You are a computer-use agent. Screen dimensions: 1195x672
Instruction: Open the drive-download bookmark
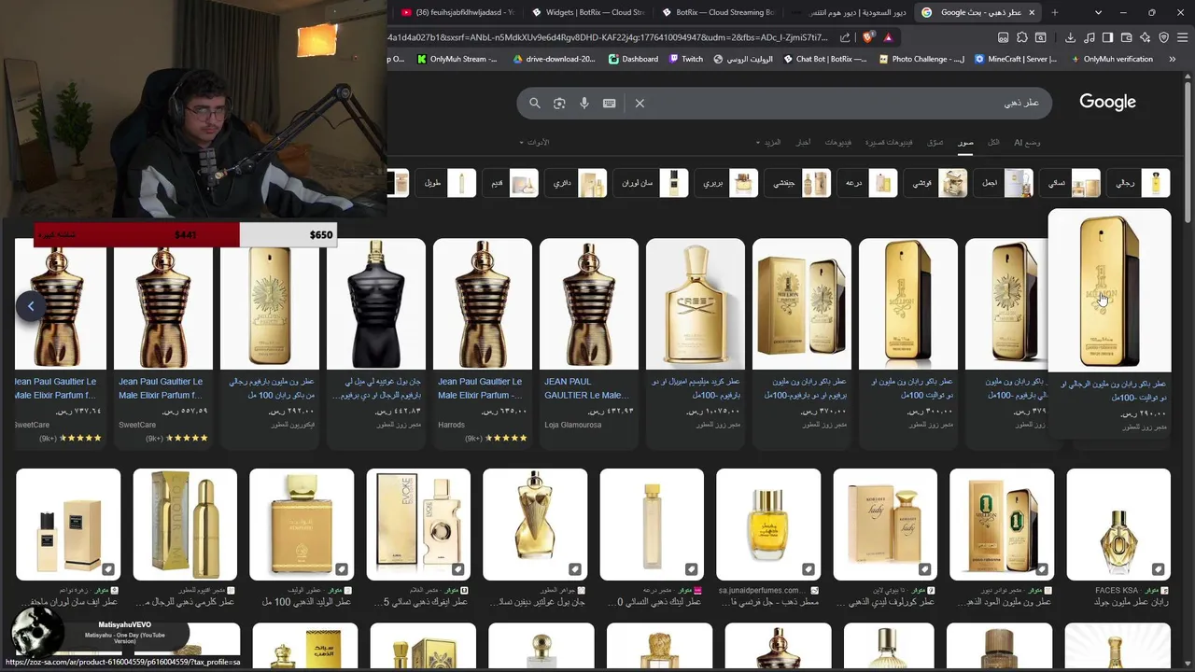pyautogui.click(x=554, y=59)
